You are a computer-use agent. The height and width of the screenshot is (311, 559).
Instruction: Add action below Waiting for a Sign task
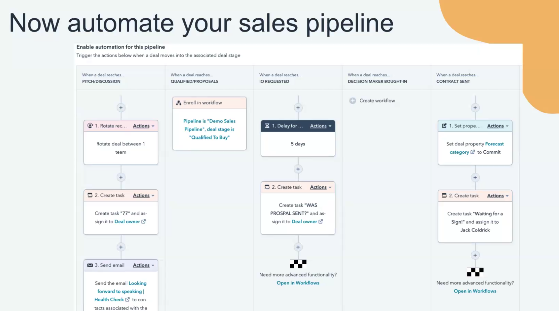[x=475, y=255]
